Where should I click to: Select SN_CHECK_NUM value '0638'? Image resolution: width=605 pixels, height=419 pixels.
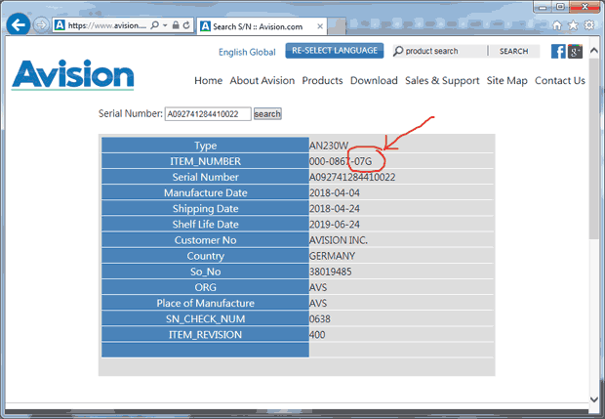(x=320, y=319)
